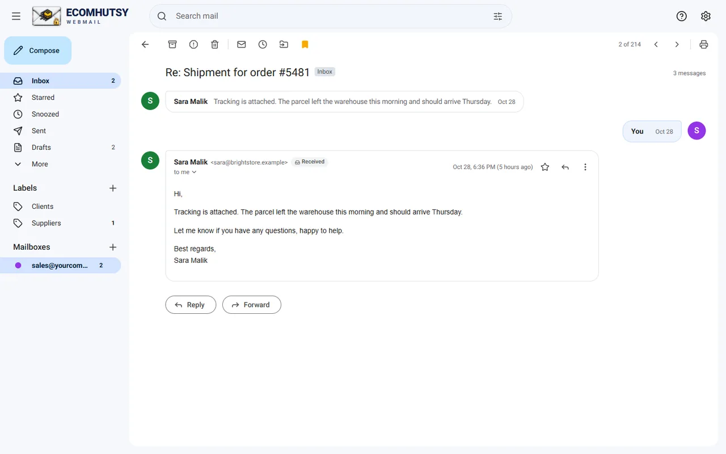726x454 pixels.
Task: Delete this conversation
Action: pos(215,44)
